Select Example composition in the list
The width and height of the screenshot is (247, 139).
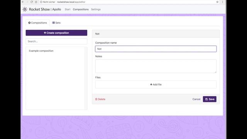click(x=41, y=51)
